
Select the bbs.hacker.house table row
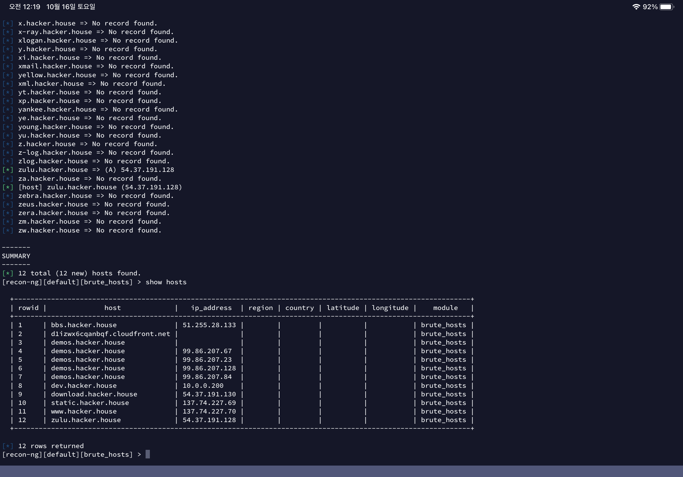84,325
